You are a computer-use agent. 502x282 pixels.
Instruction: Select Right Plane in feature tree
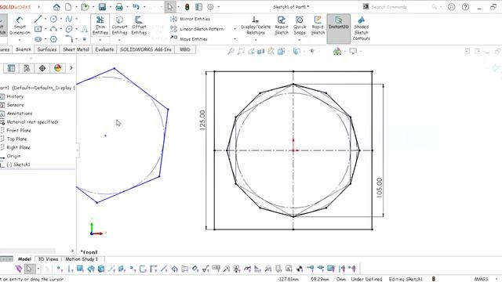(18, 147)
